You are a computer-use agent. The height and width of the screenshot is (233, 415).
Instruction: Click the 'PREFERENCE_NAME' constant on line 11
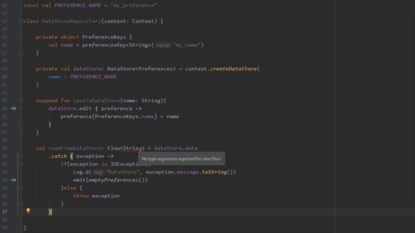pos(78,5)
